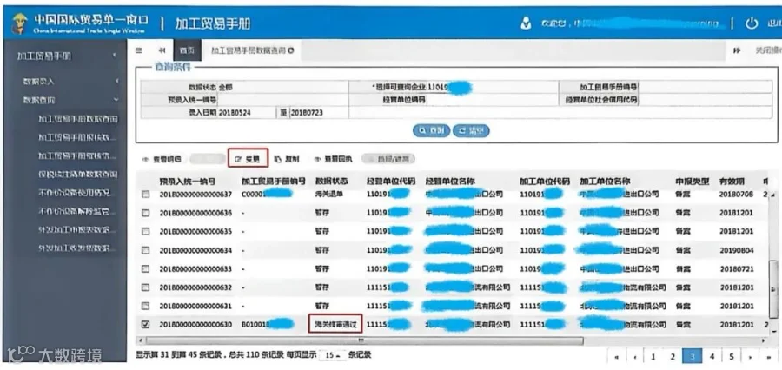Click the 录入日期 end field showing 20180723
This screenshot has height=370, width=782.
[319, 113]
